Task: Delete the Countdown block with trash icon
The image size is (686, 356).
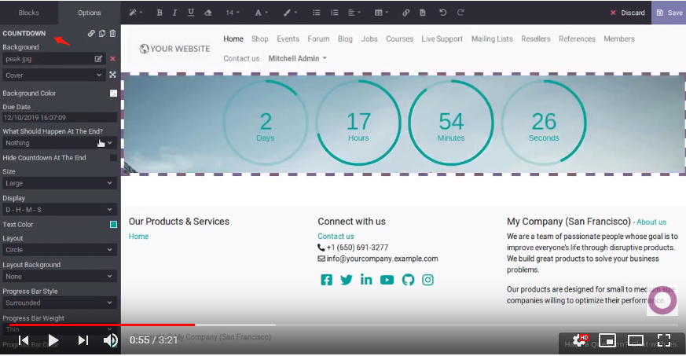Action: tap(112, 34)
